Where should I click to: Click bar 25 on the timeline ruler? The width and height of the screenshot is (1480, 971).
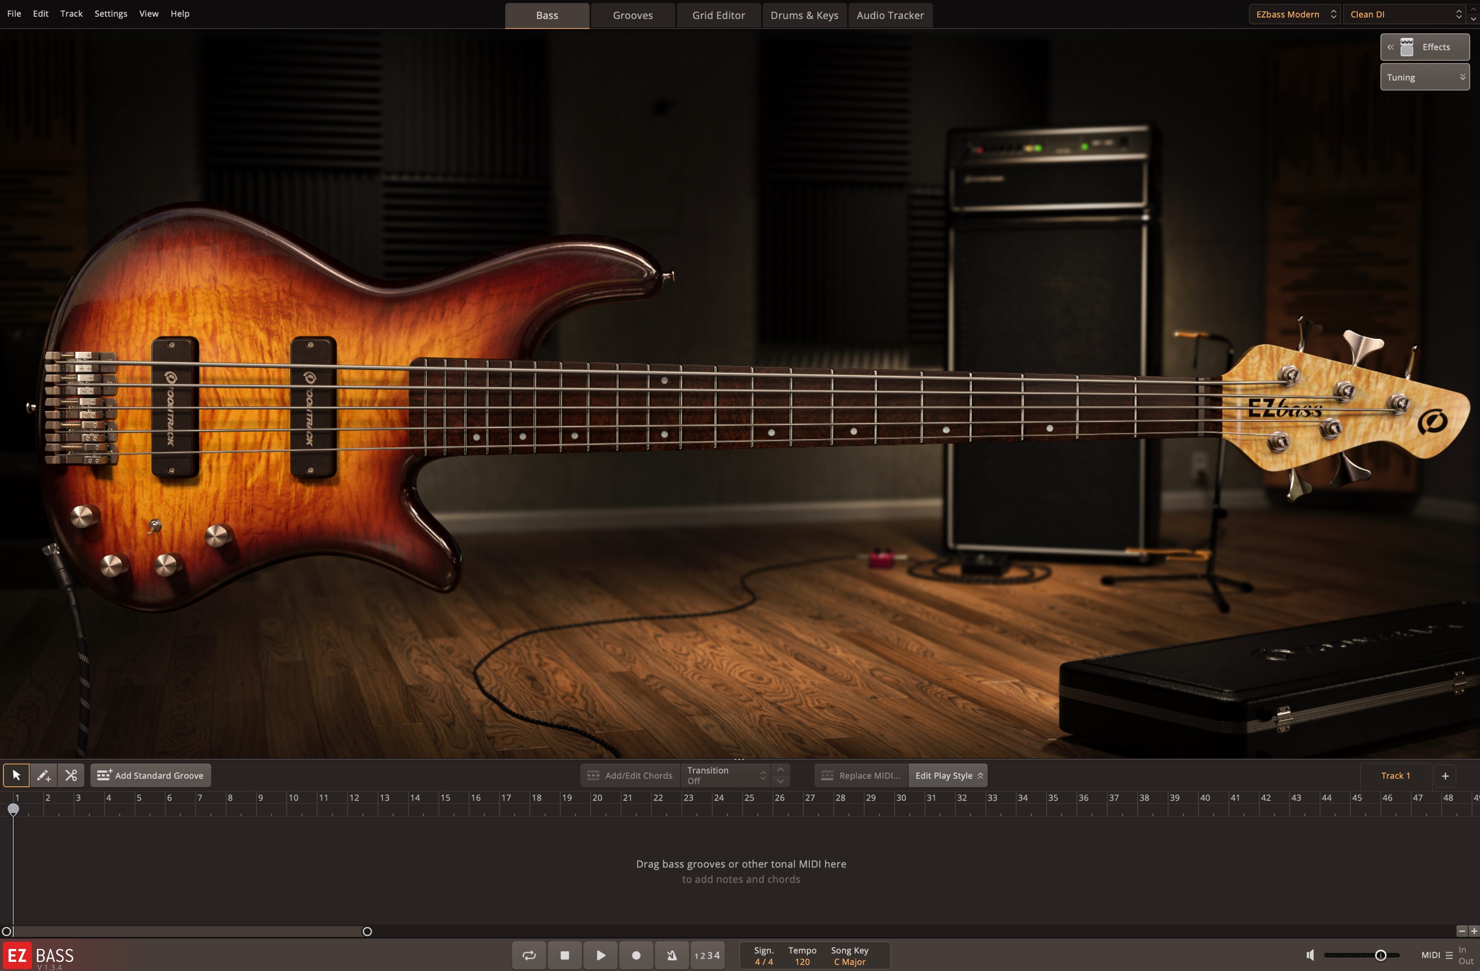click(x=749, y=797)
